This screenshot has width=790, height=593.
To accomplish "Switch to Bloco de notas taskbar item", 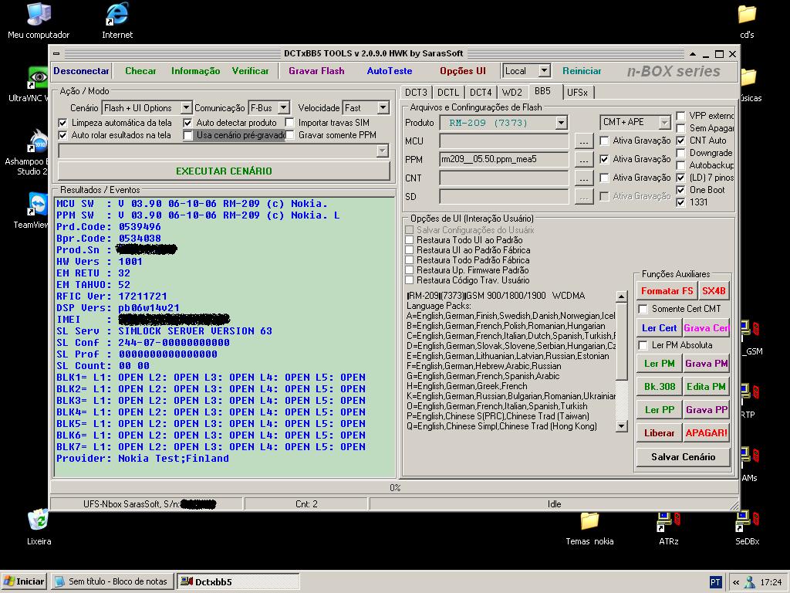I will click(x=112, y=581).
